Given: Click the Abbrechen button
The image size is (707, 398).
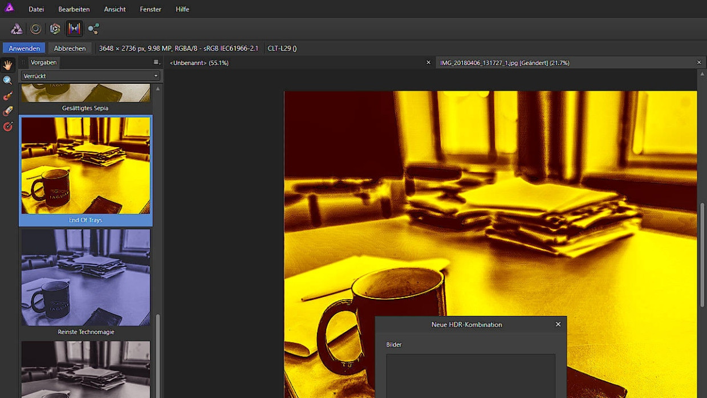Looking at the screenshot, I should (x=70, y=48).
